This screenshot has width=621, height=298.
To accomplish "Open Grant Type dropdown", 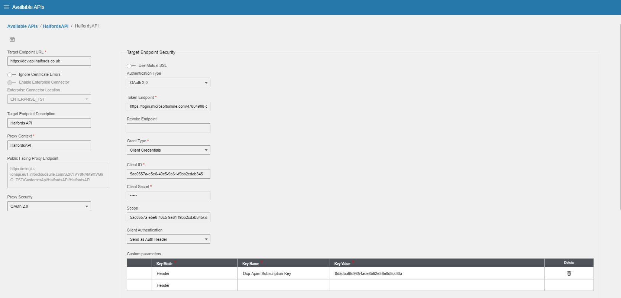I will (x=168, y=150).
